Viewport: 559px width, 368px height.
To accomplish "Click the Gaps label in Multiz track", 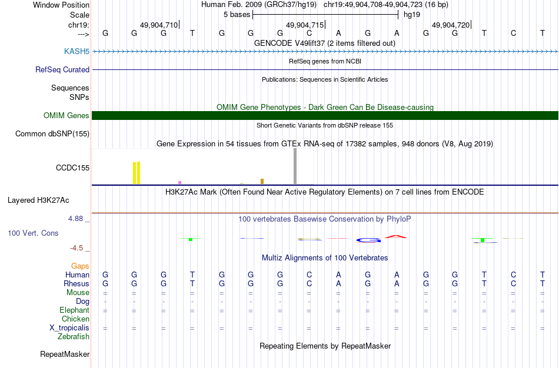I will coord(80,266).
